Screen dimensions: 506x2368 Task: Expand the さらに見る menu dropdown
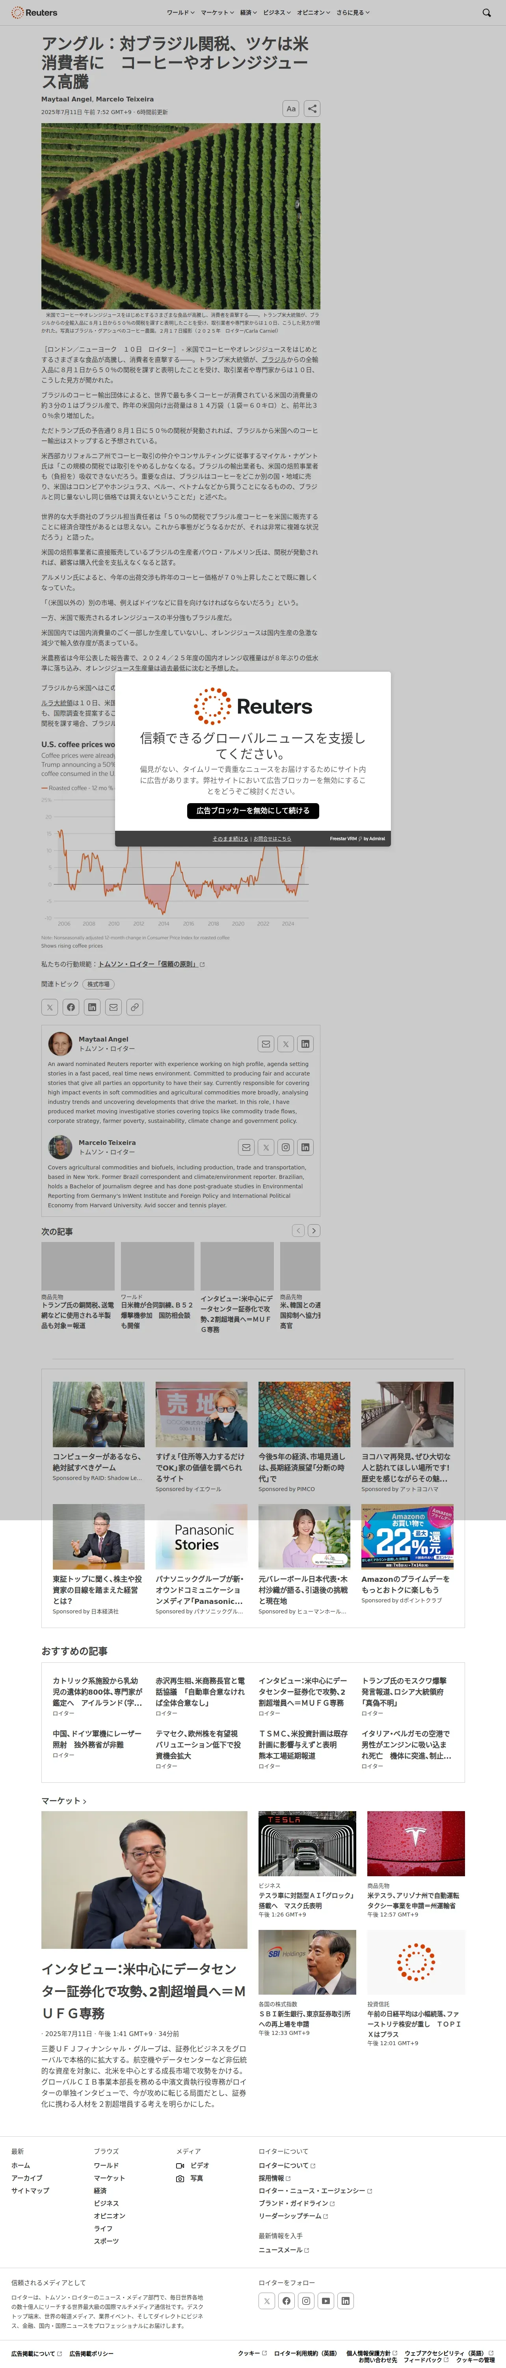[353, 13]
